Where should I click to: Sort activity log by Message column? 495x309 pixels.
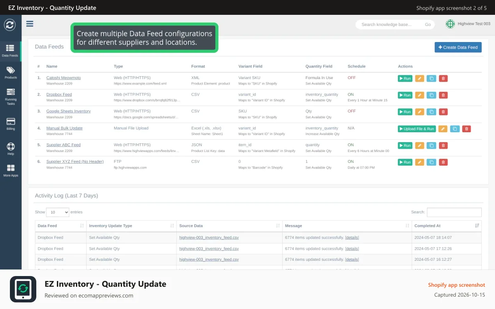(x=347, y=226)
